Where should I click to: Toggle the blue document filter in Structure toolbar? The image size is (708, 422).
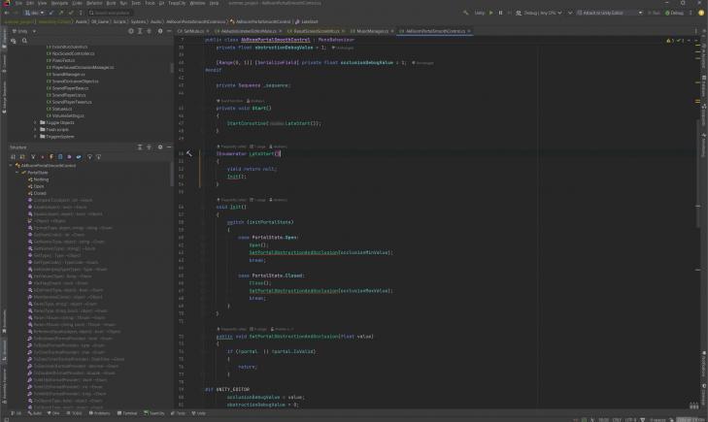click(60, 157)
